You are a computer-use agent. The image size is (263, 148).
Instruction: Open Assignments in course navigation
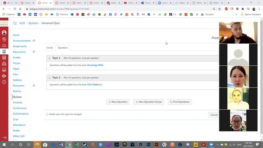pos(20,46)
